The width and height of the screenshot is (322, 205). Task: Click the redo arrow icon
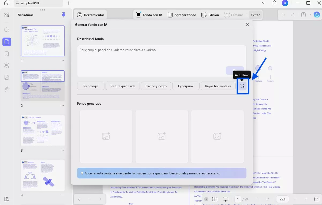293,15
